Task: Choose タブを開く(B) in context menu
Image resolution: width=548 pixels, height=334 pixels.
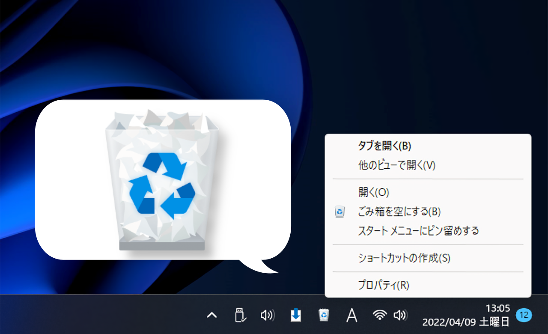Action: click(428, 146)
